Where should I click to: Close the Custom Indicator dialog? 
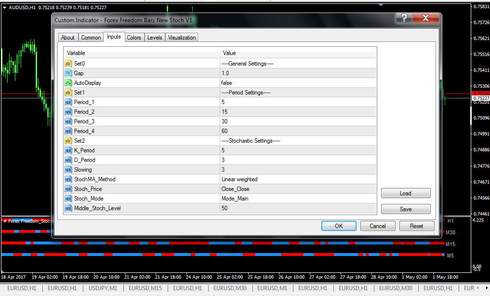point(425,18)
